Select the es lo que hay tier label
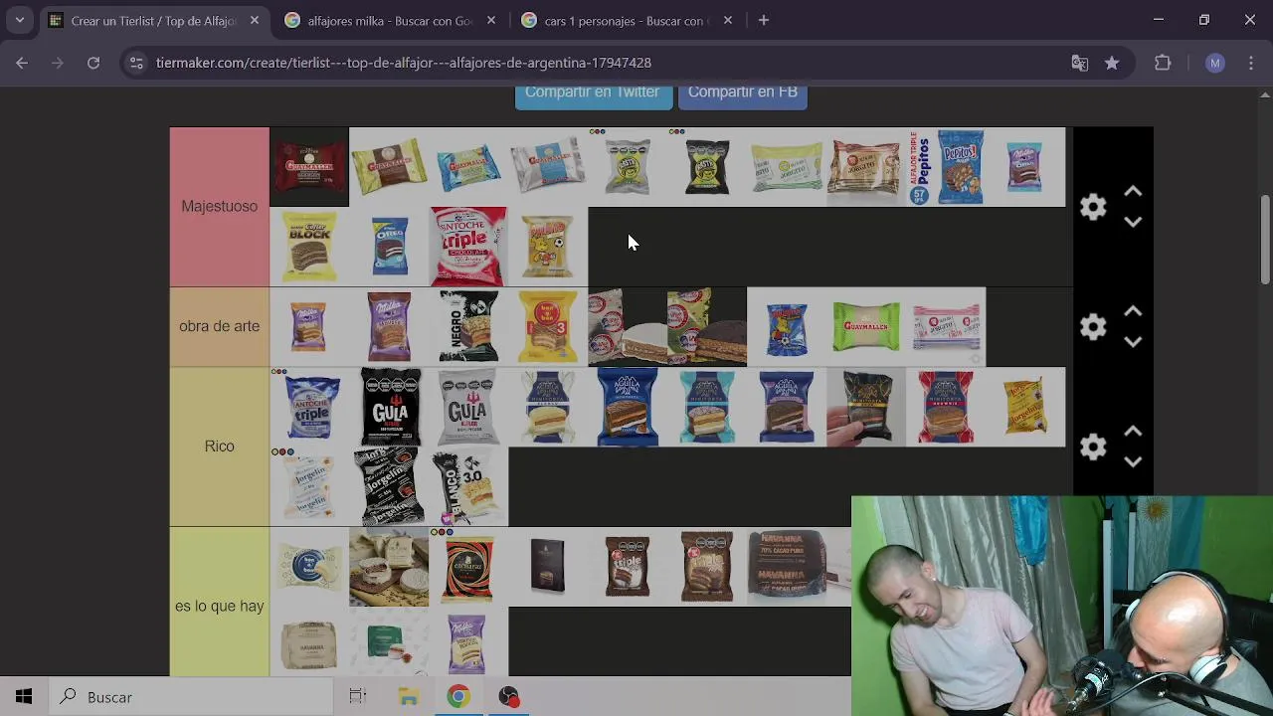Viewport: 1273px width, 716px height. (219, 606)
